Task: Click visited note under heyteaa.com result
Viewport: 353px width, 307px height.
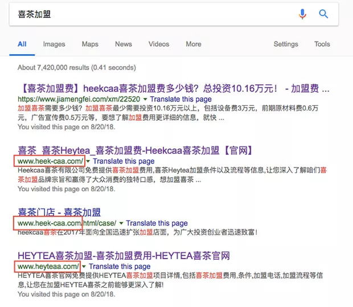Action: (67, 294)
